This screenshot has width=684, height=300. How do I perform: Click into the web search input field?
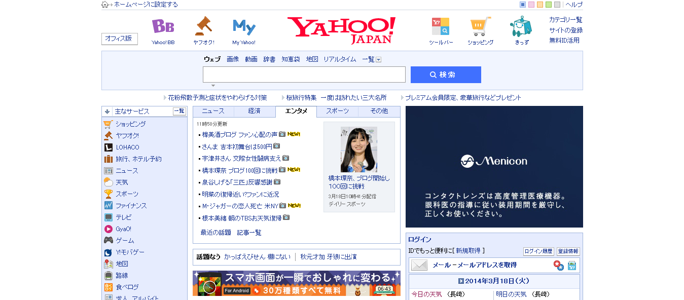coord(304,74)
